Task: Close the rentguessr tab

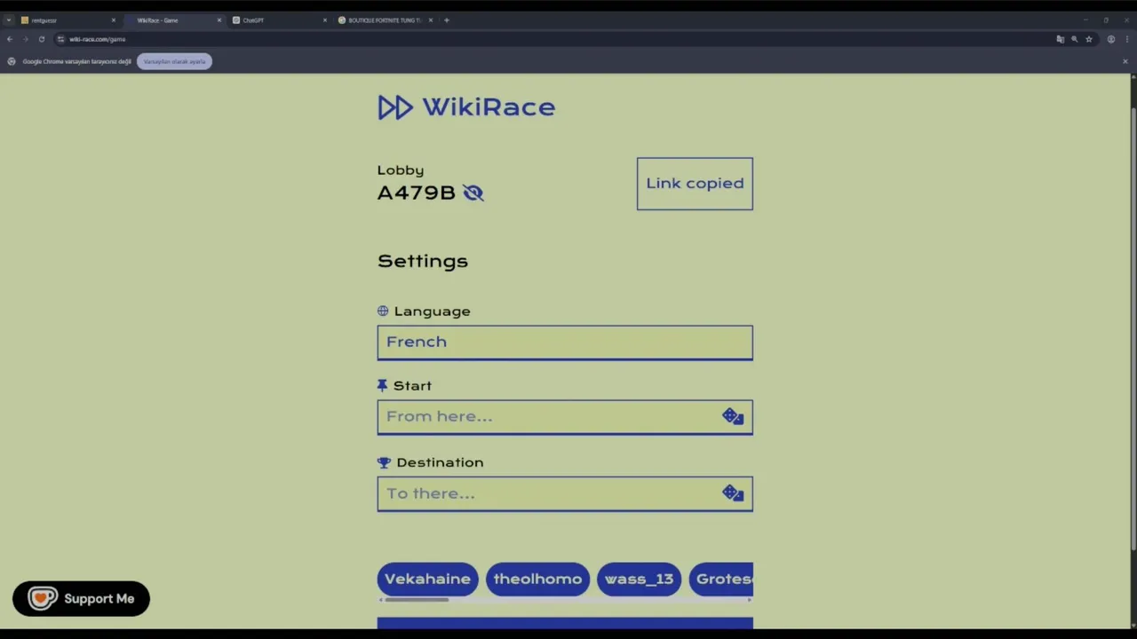Action: [x=113, y=20]
